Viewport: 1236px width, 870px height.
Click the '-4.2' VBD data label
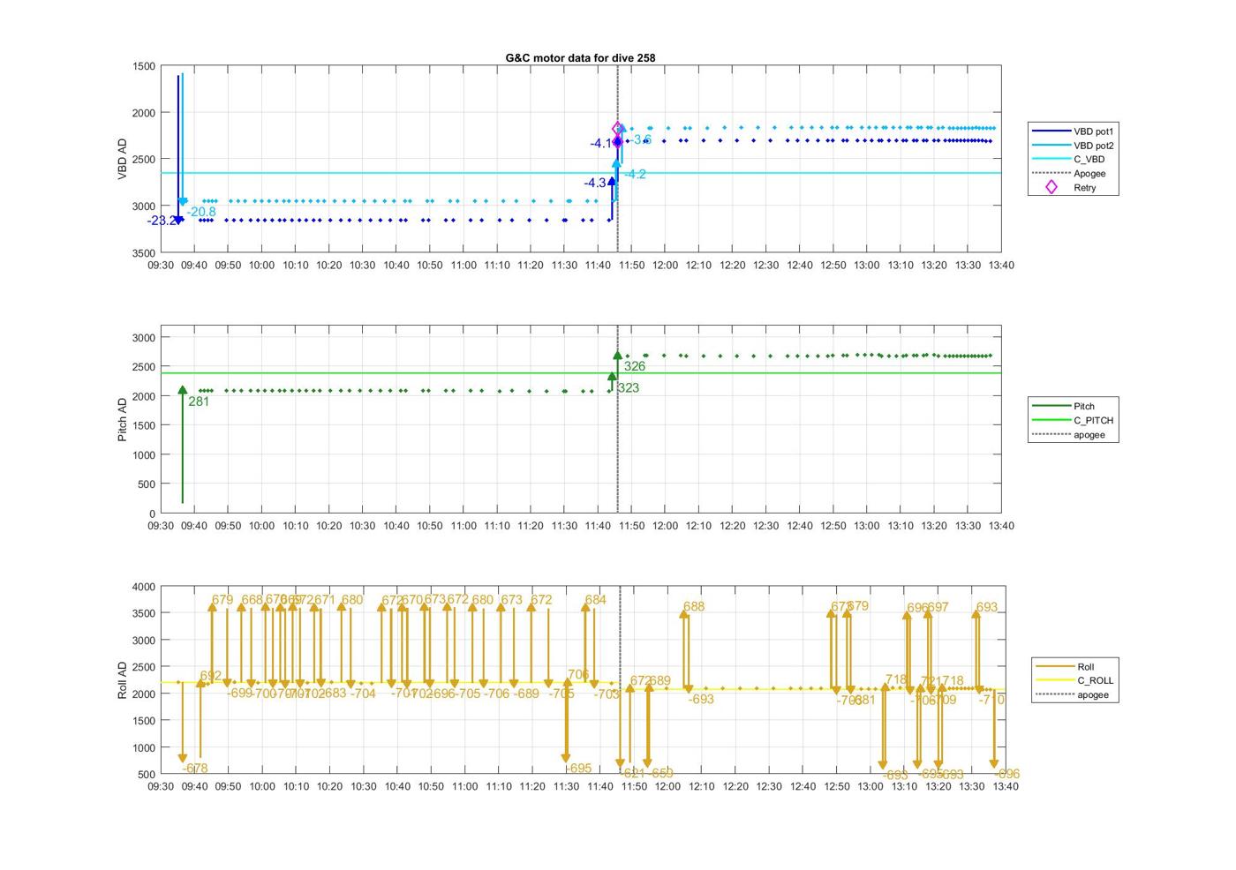[x=635, y=174]
